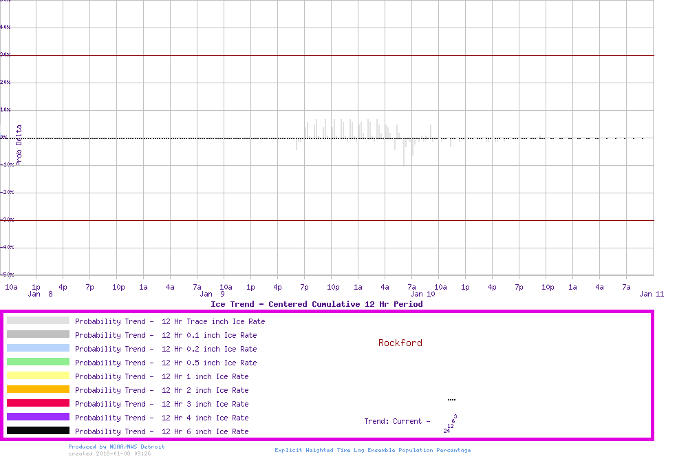
Task: Click Explicit Weighted Time Lag Ensemble footer text
Action: tap(373, 450)
